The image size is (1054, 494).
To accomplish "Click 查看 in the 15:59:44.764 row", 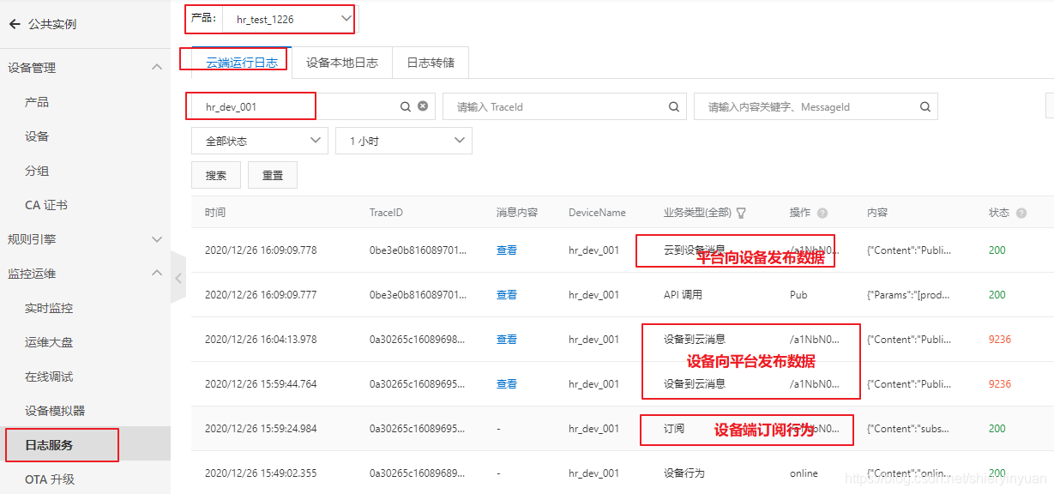I will (507, 384).
